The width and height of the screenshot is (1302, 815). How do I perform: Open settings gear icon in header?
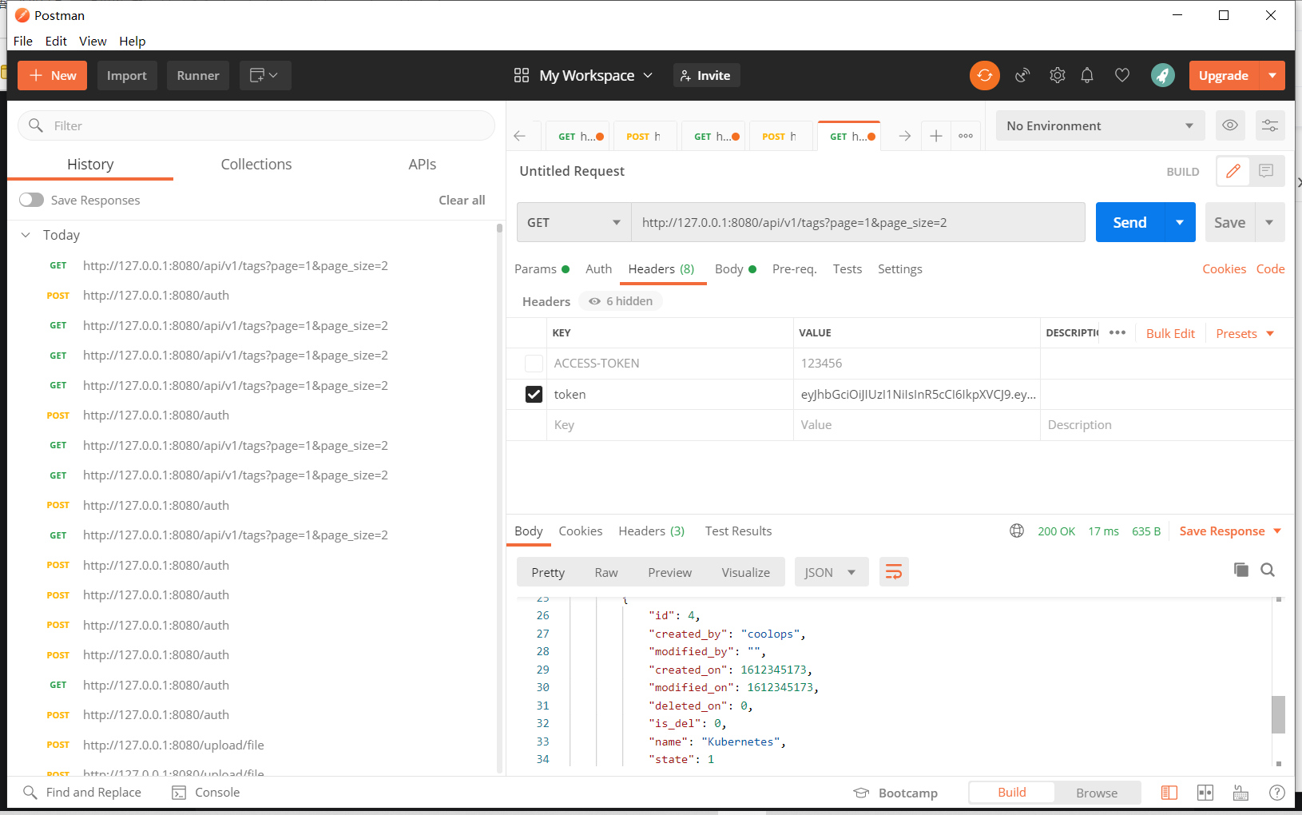coord(1058,75)
